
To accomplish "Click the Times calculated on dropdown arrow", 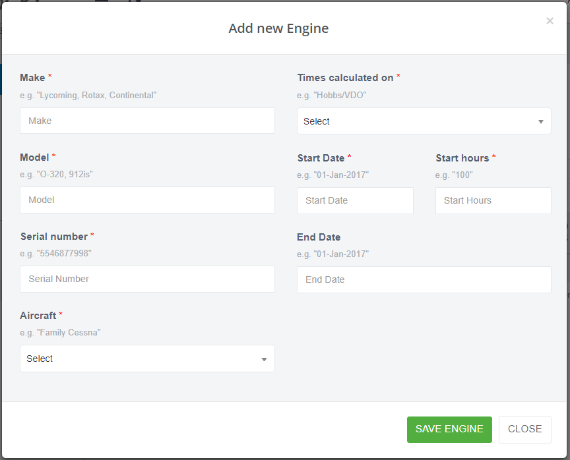I will coord(541,122).
